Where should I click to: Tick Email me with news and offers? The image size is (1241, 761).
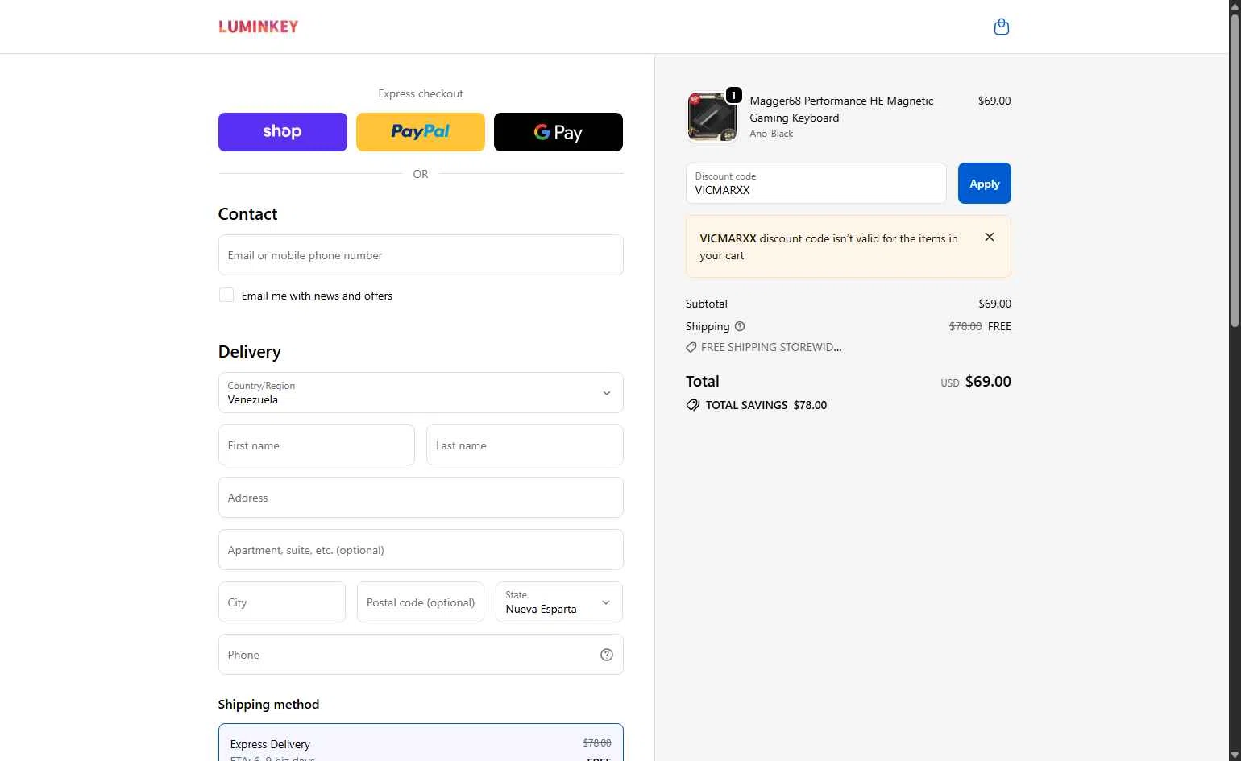click(x=226, y=296)
